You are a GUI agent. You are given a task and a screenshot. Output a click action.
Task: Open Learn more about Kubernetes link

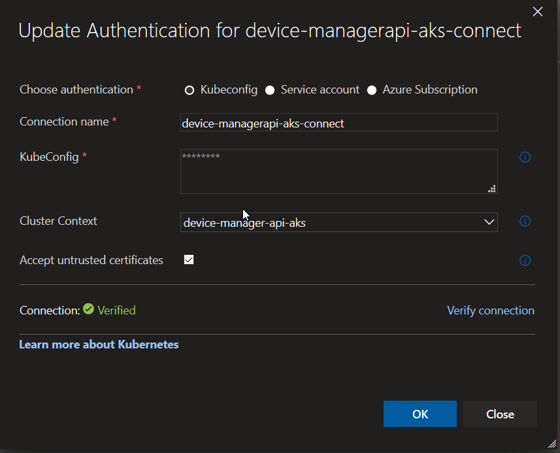point(99,344)
